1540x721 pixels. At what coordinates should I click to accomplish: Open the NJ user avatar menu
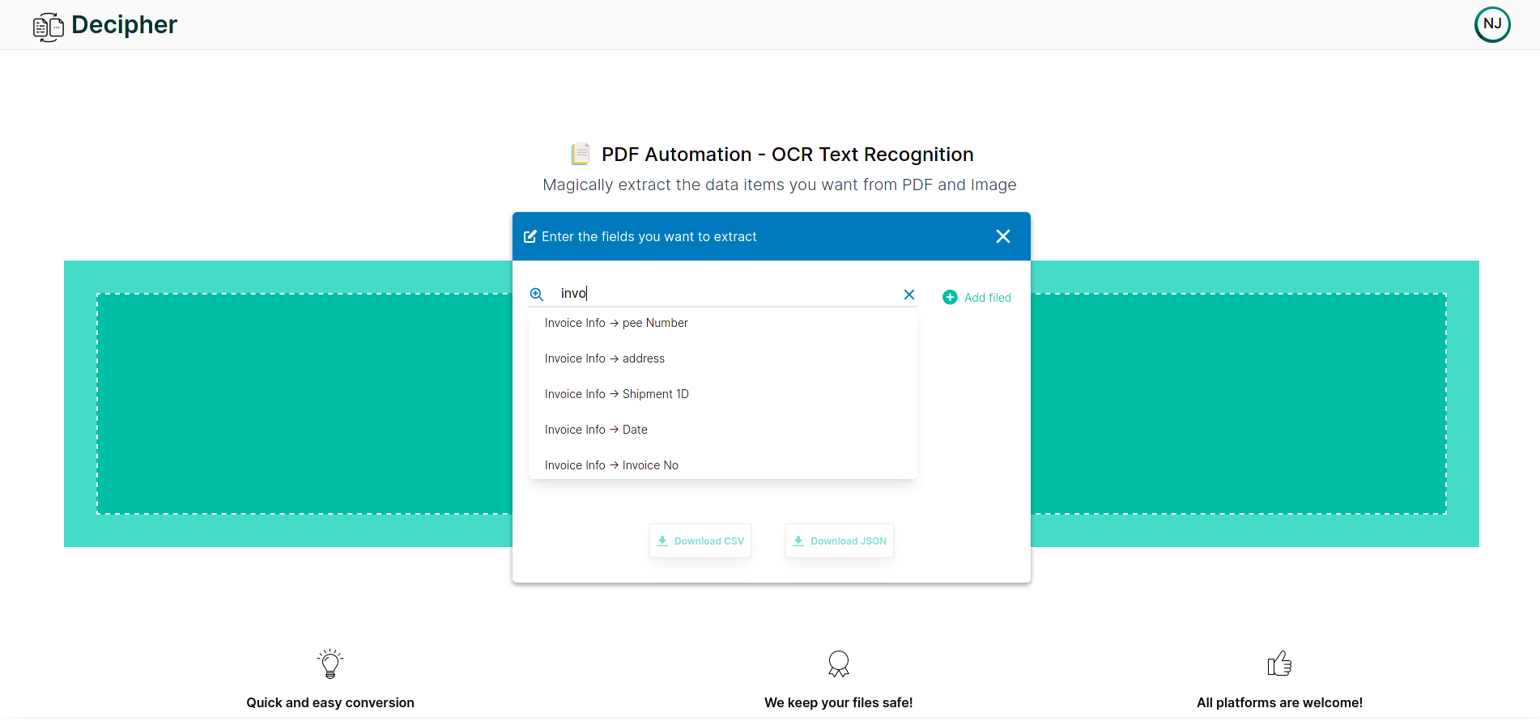(1492, 24)
